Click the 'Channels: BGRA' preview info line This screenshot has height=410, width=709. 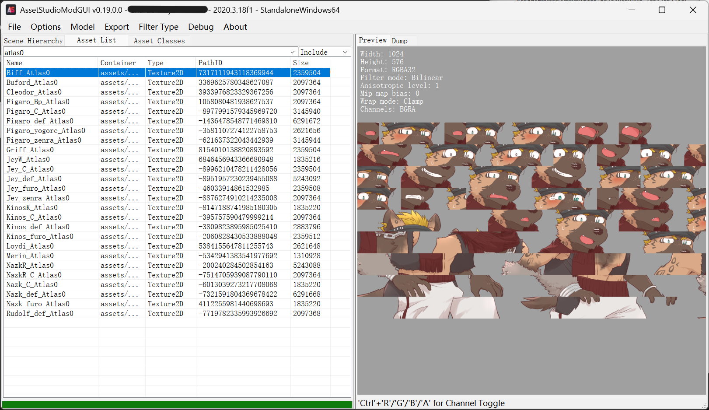[x=388, y=109]
